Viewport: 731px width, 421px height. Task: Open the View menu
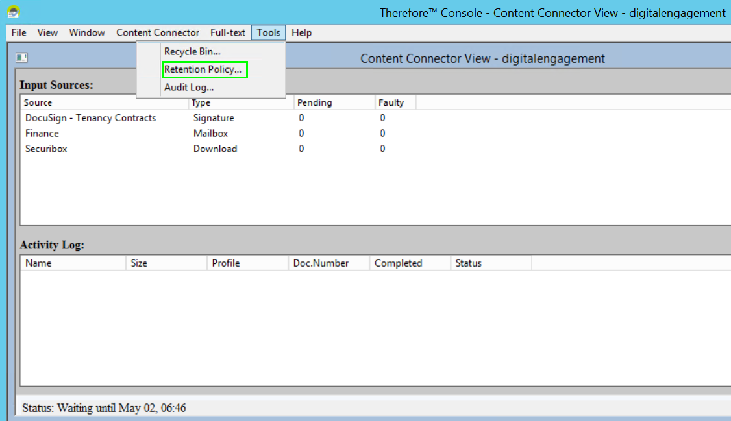point(47,32)
